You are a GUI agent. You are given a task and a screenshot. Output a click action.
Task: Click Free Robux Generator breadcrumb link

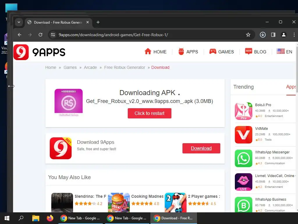pos(125,67)
